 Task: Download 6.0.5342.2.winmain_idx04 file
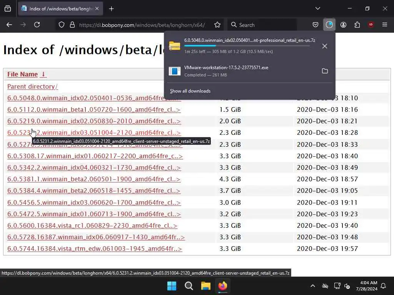94,167
